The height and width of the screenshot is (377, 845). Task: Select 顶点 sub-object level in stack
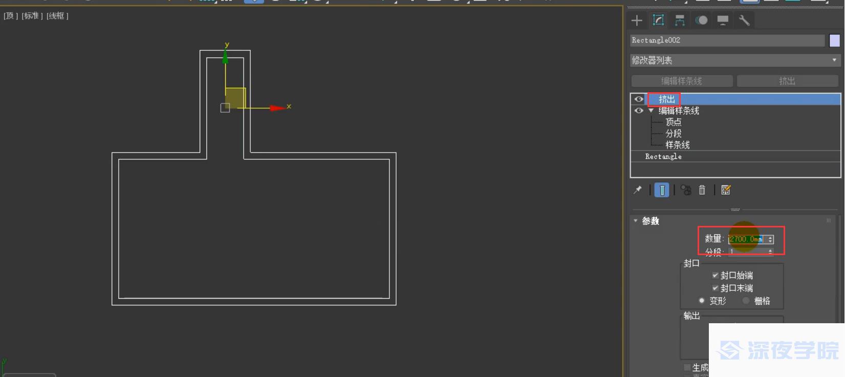coord(673,122)
